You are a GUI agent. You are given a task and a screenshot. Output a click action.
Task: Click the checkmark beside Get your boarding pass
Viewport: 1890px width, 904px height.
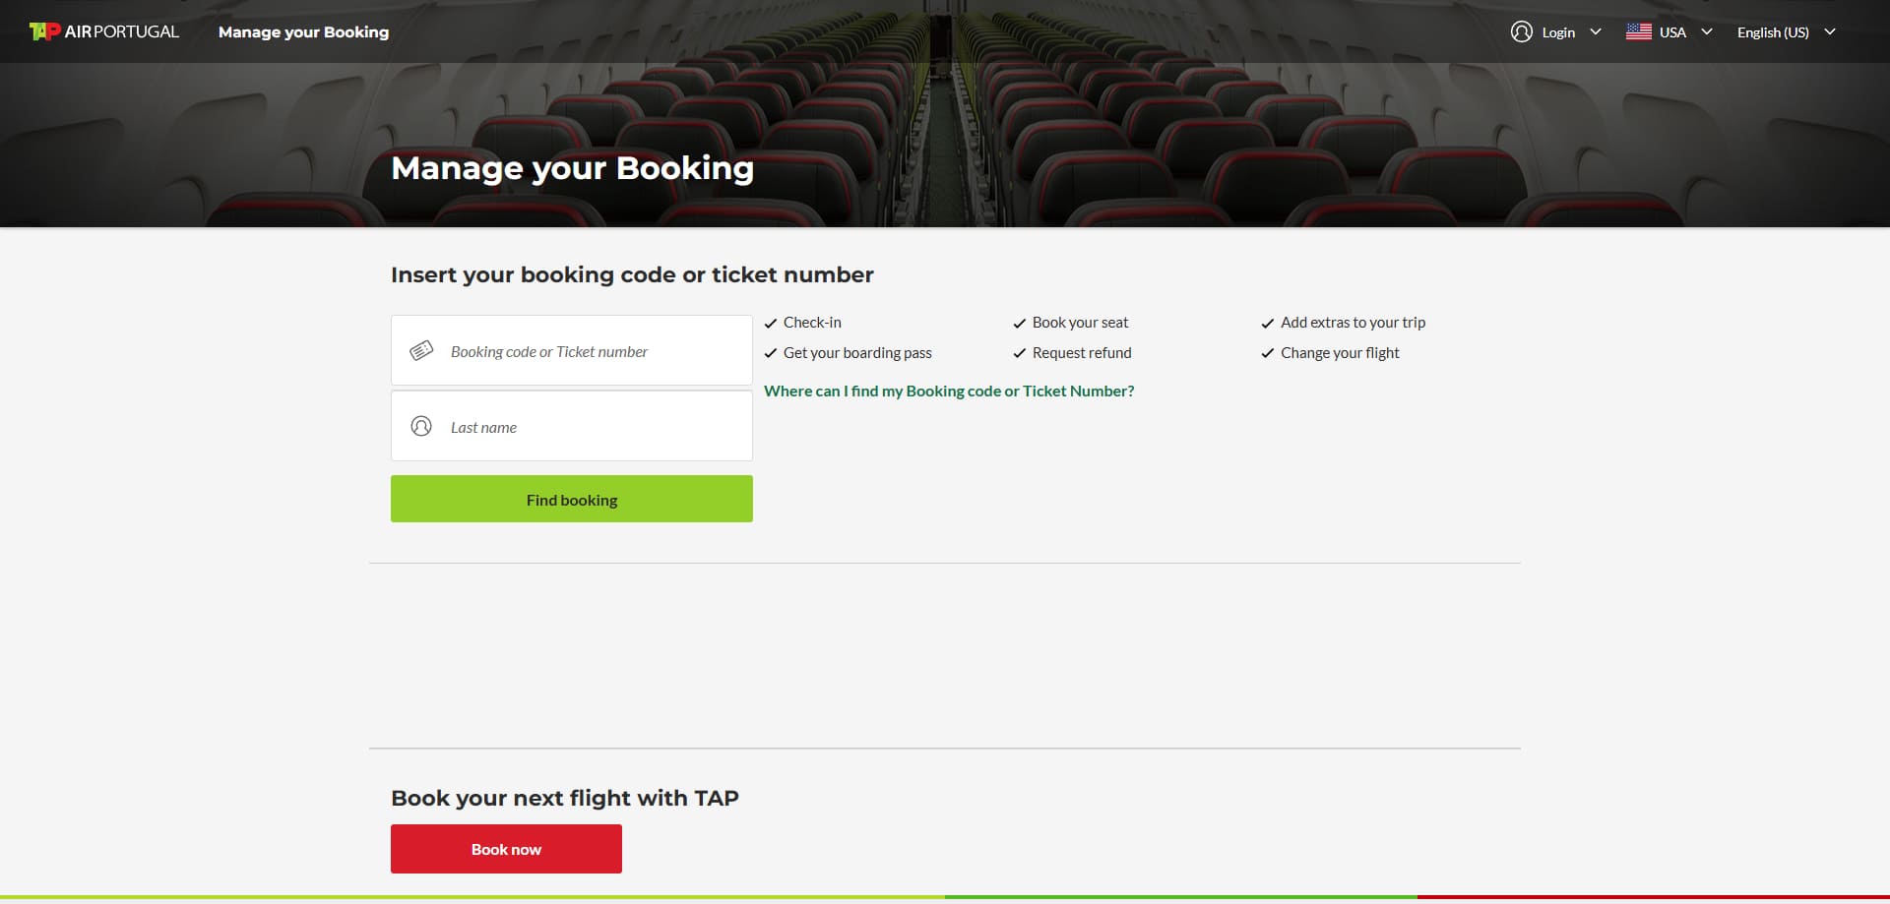[x=771, y=353]
